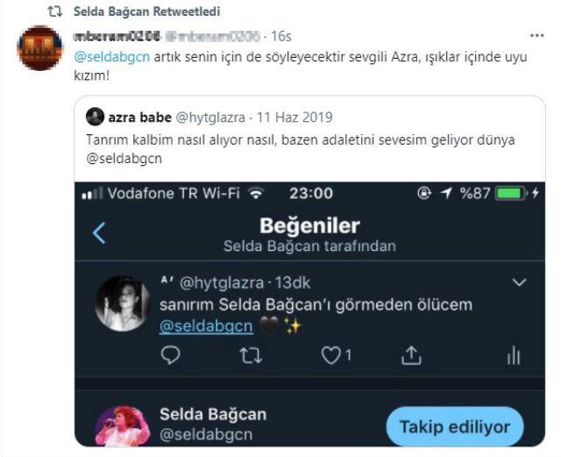Tap the share upload icon

pyautogui.click(x=409, y=354)
